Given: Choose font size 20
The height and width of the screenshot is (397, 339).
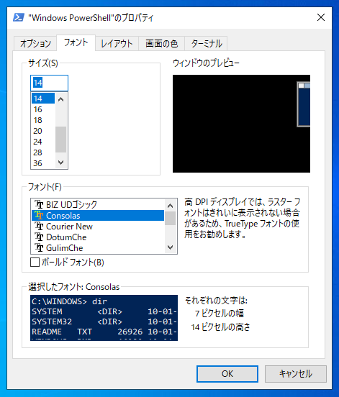Looking at the screenshot, I should click(43, 131).
